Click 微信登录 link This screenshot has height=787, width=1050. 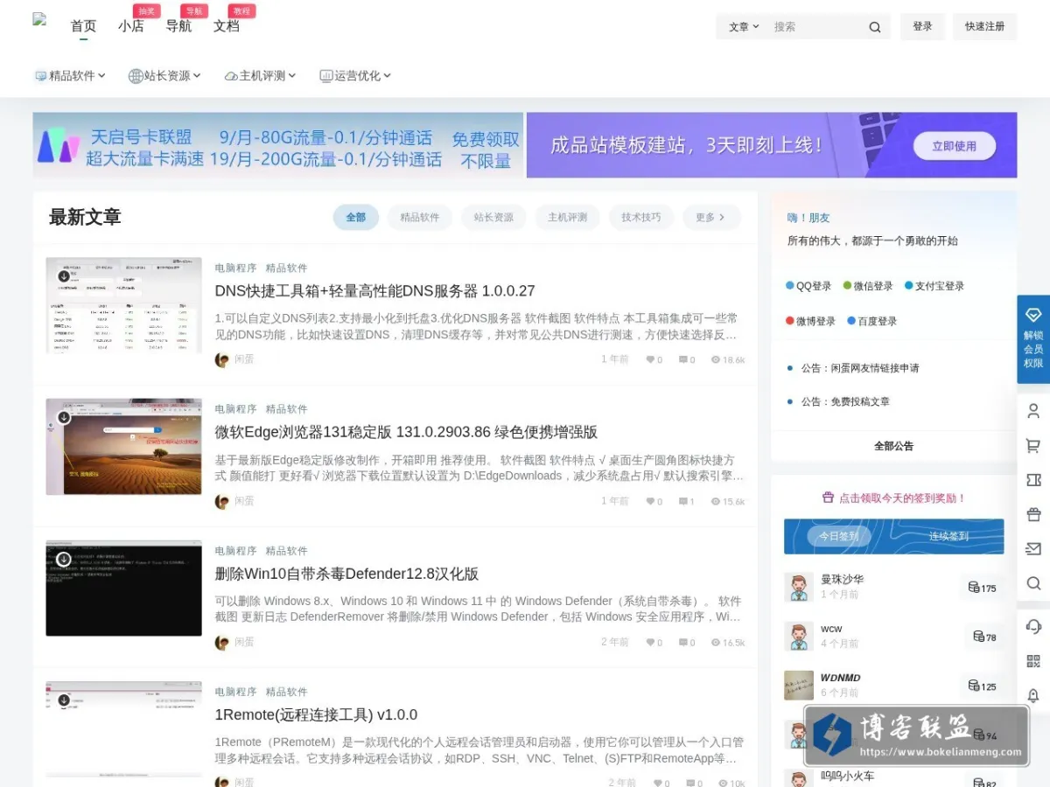868,286
